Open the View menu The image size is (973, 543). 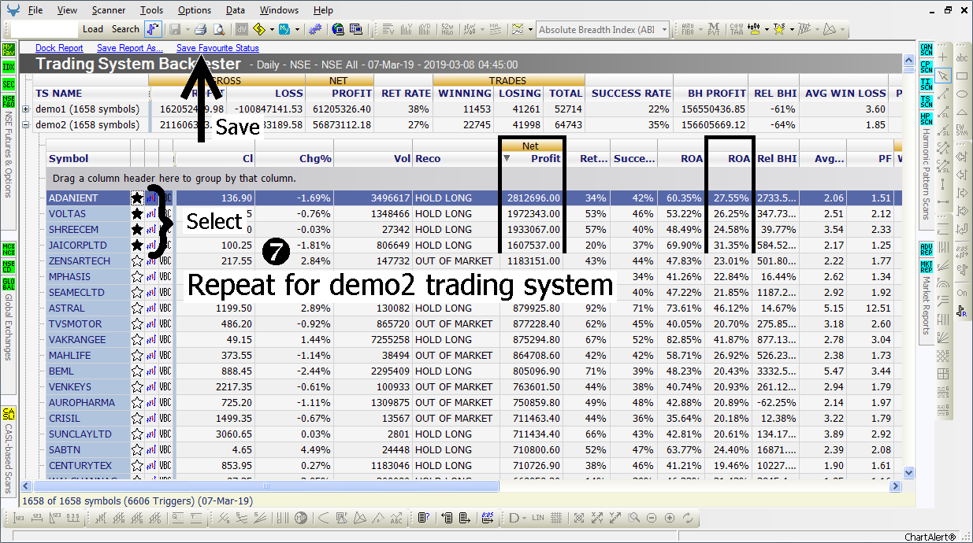[68, 10]
